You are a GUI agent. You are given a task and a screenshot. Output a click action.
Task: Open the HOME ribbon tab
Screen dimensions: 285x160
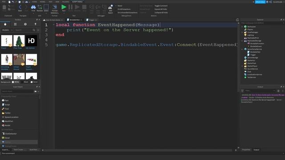pyautogui.click(x=34, y=2)
